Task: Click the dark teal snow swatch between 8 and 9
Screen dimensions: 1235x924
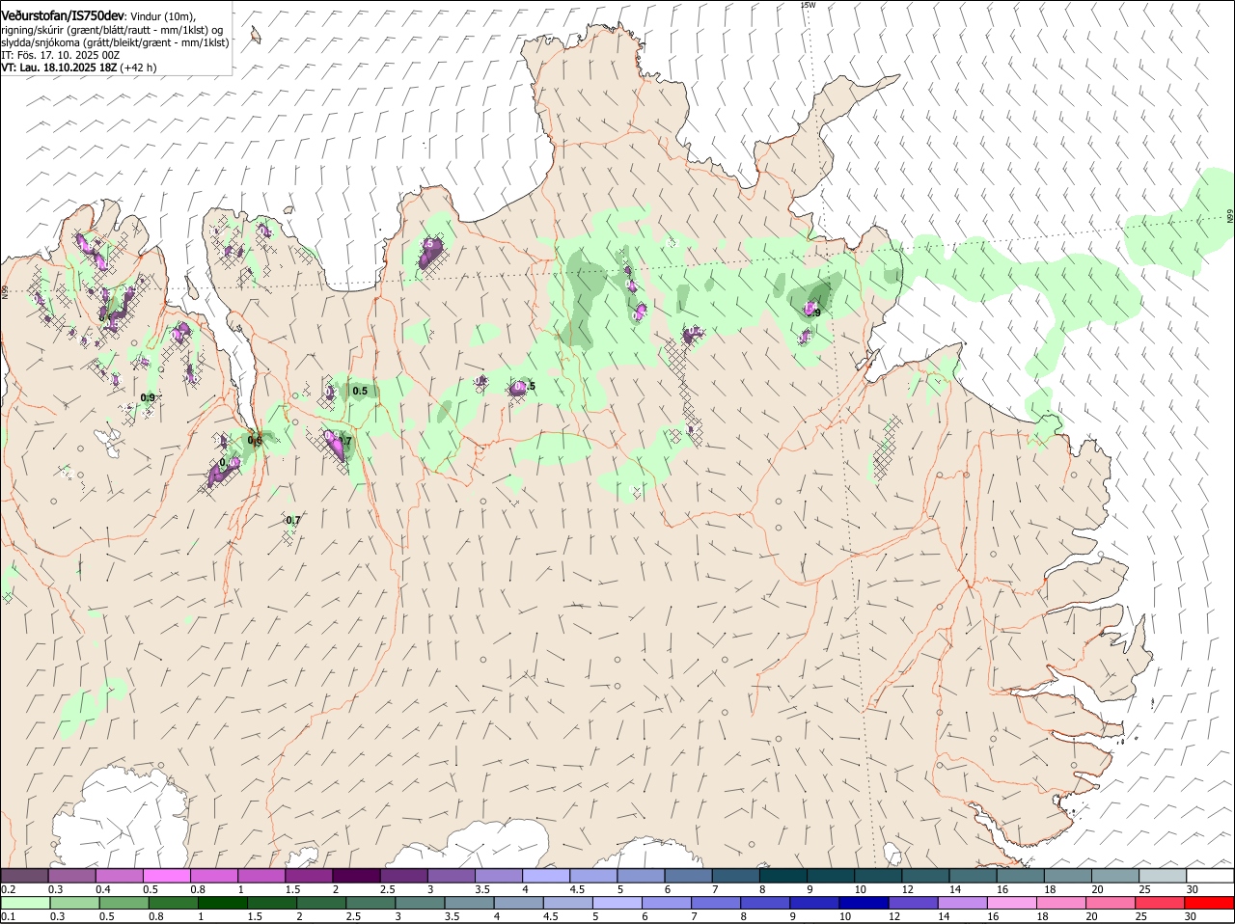Action: point(783,876)
